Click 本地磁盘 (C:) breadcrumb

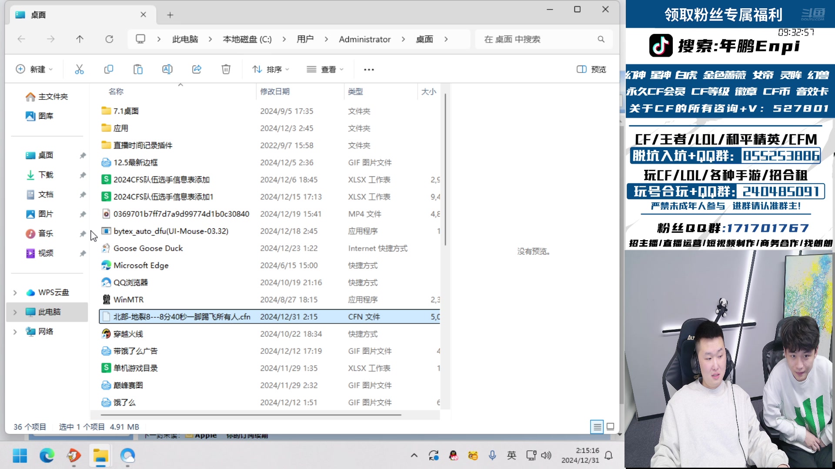click(x=247, y=39)
